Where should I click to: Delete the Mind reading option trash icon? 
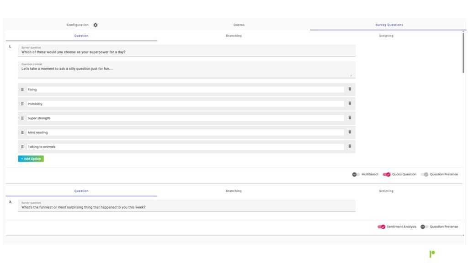[350, 132]
